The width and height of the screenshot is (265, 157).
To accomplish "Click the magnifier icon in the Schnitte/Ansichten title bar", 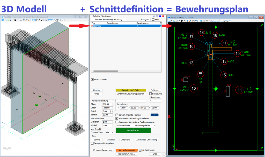I will (x=154, y=16).
